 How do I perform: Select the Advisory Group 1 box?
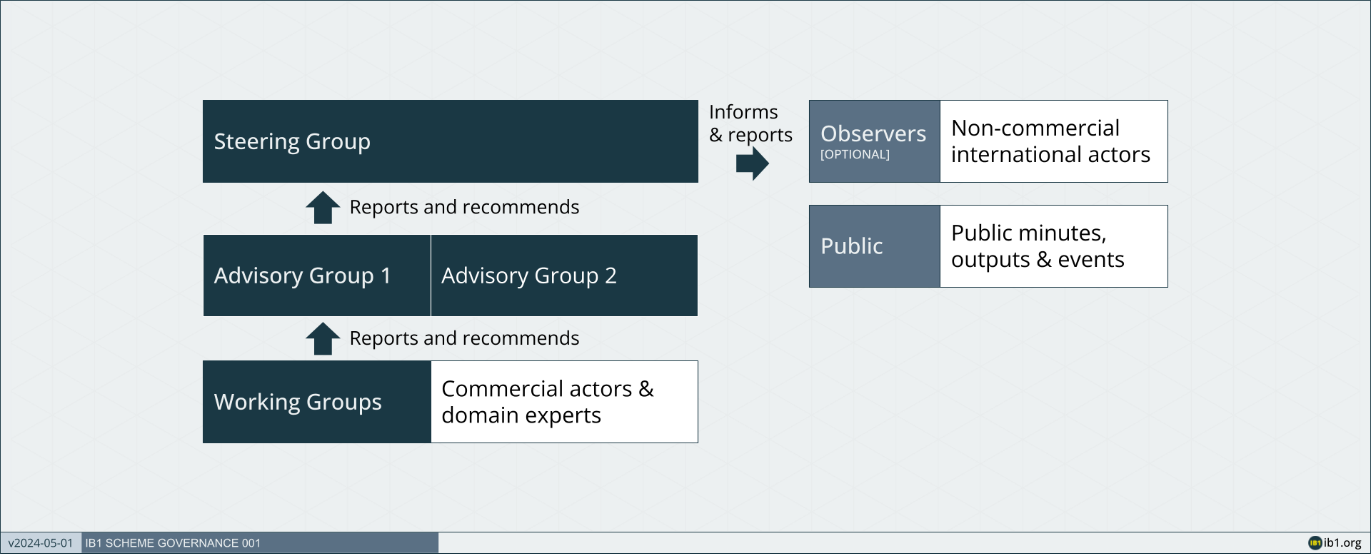point(317,276)
